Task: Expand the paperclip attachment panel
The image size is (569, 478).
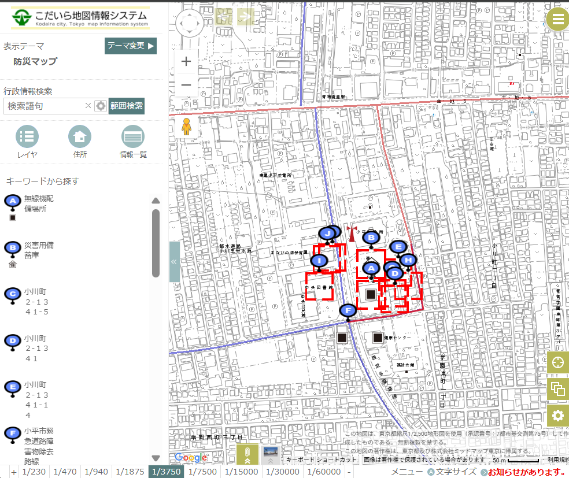Action: [x=247, y=455]
